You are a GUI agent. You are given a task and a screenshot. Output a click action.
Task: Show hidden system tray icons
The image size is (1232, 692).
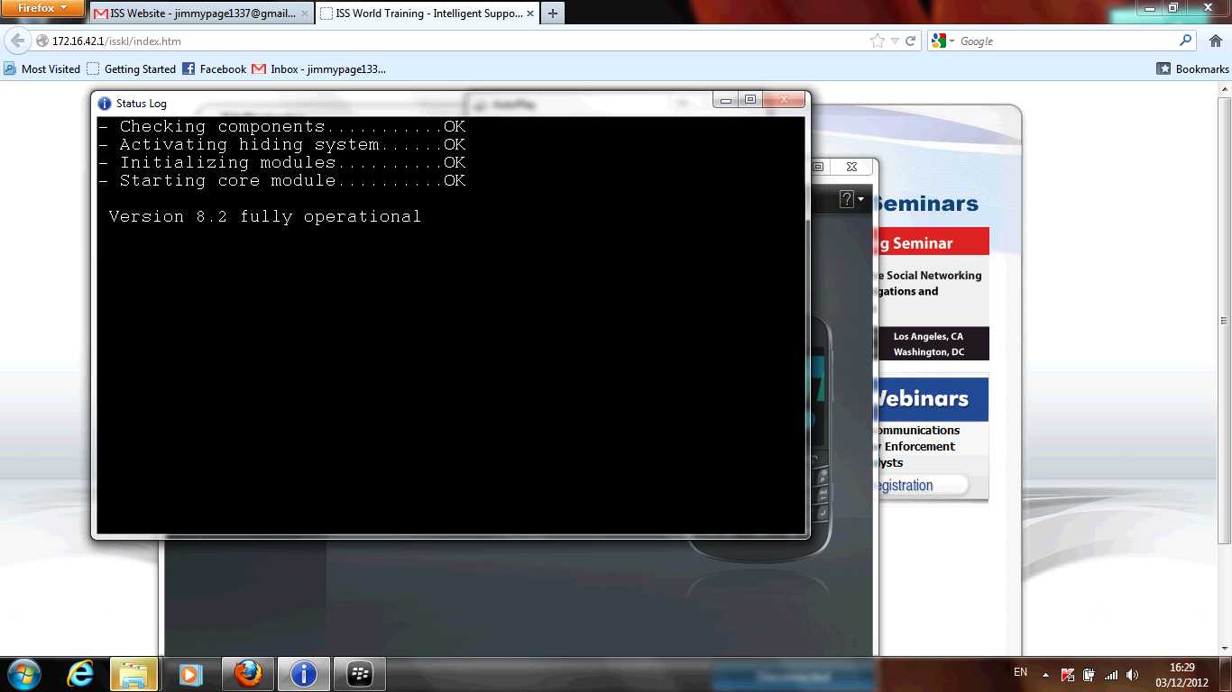1045,674
